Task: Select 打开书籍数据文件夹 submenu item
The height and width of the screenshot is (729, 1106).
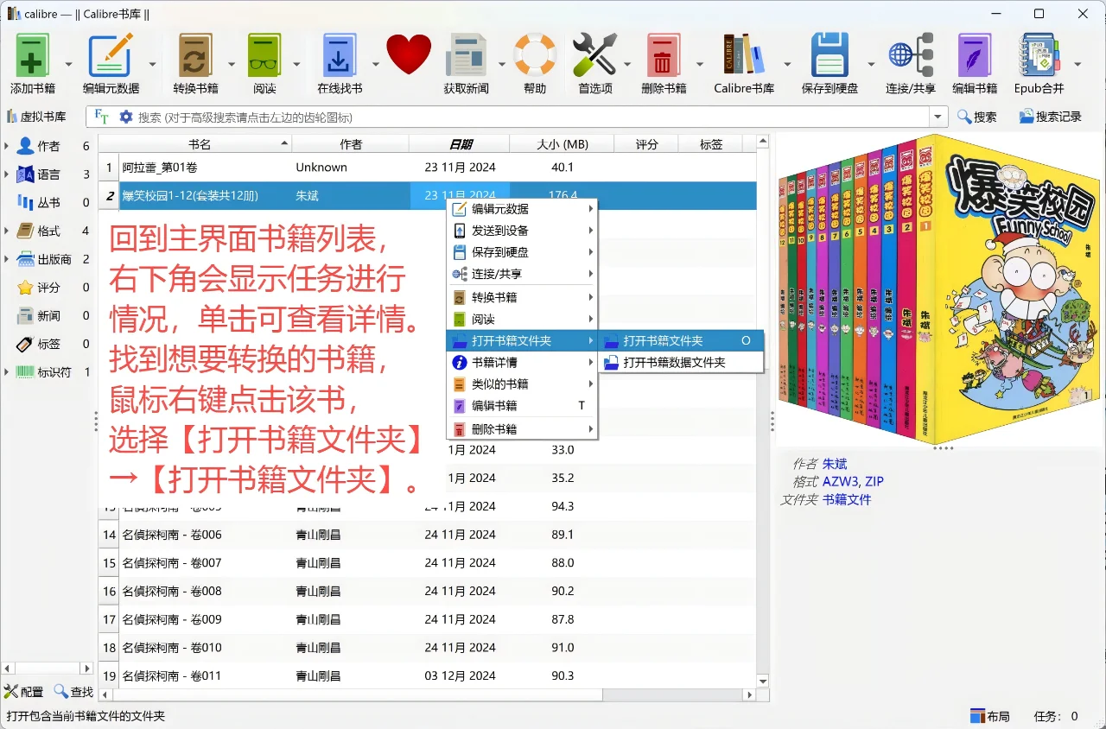Action: point(681,363)
